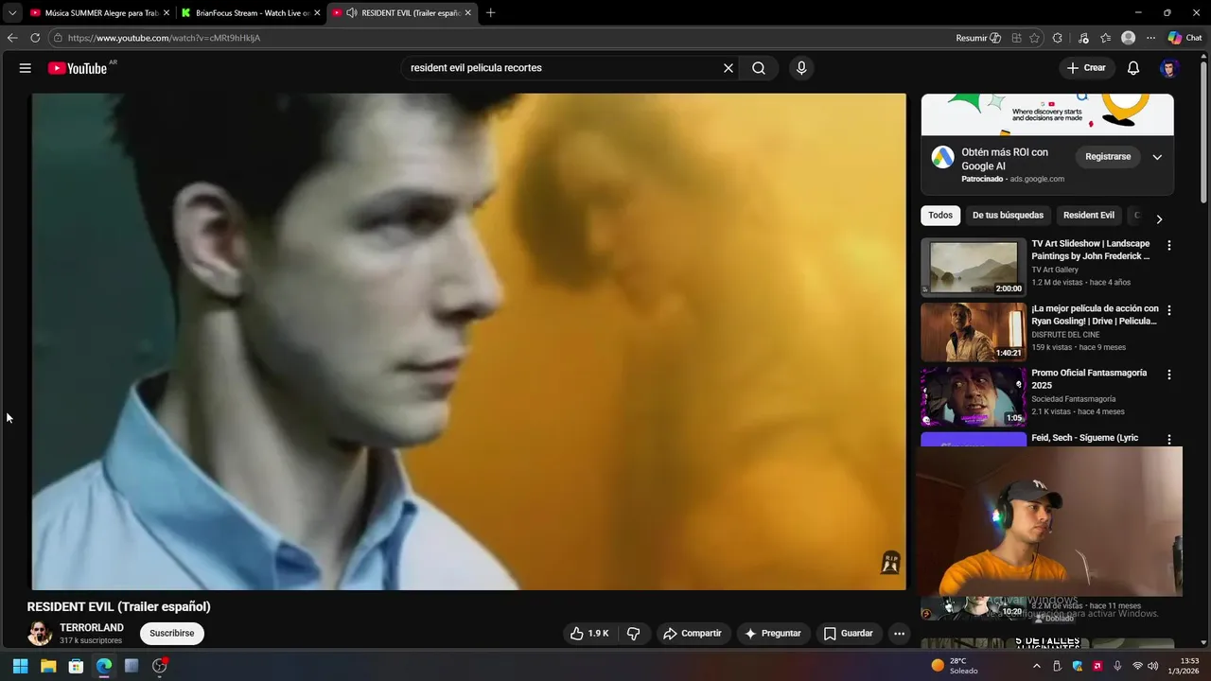The height and width of the screenshot is (681, 1211).
Task: Open the tab actions dropdown at top left
Action: pos(12,12)
